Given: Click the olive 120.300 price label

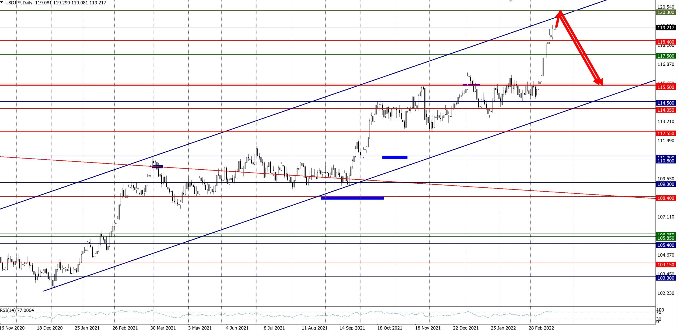Looking at the screenshot, I should click(x=666, y=12).
